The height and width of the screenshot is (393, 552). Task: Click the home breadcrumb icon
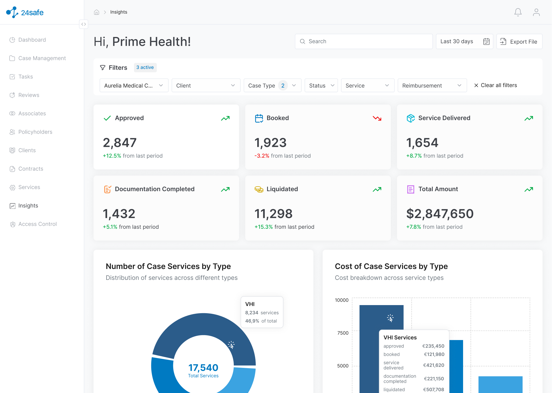[96, 12]
